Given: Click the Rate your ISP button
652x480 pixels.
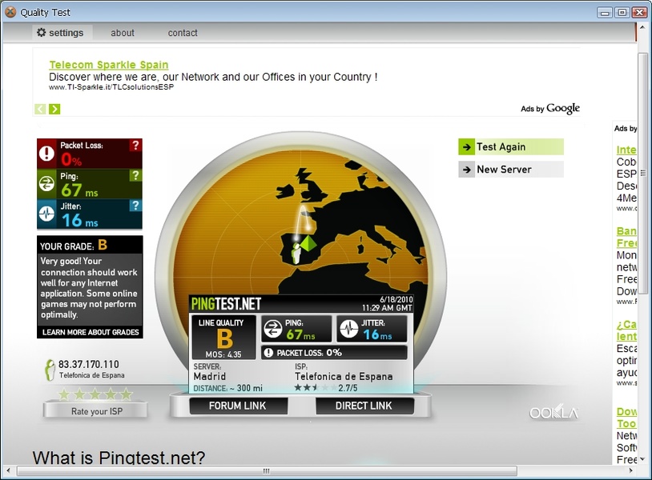Looking at the screenshot, I should (95, 411).
